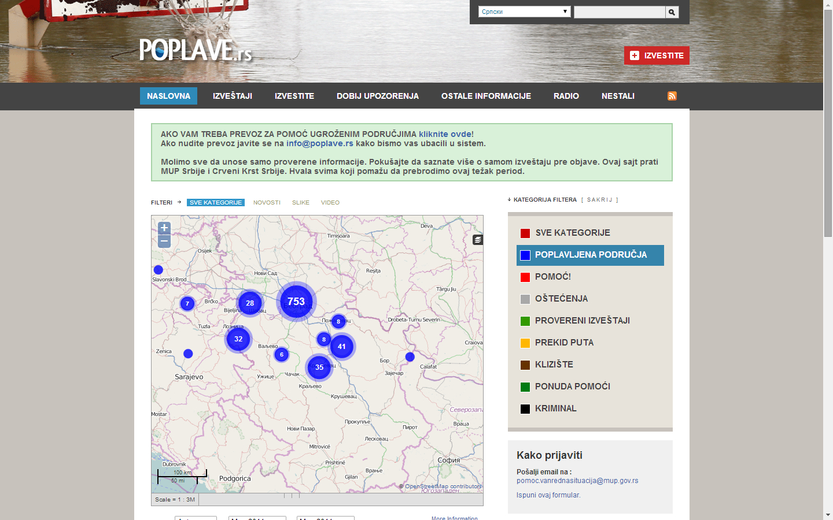Open the map layer switcher icon
833x520 pixels.
pos(478,240)
